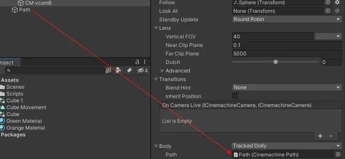The width and height of the screenshot is (345, 159).
Task: Open Standby Update Round Robin dropdown
Action: (x=287, y=19)
